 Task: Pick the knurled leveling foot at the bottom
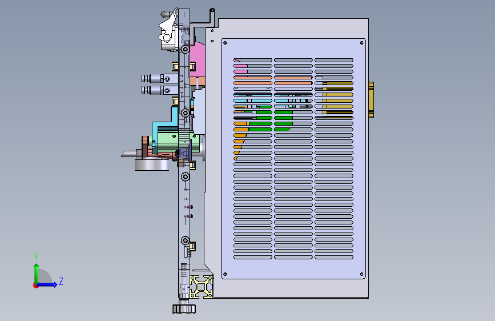tap(184, 308)
